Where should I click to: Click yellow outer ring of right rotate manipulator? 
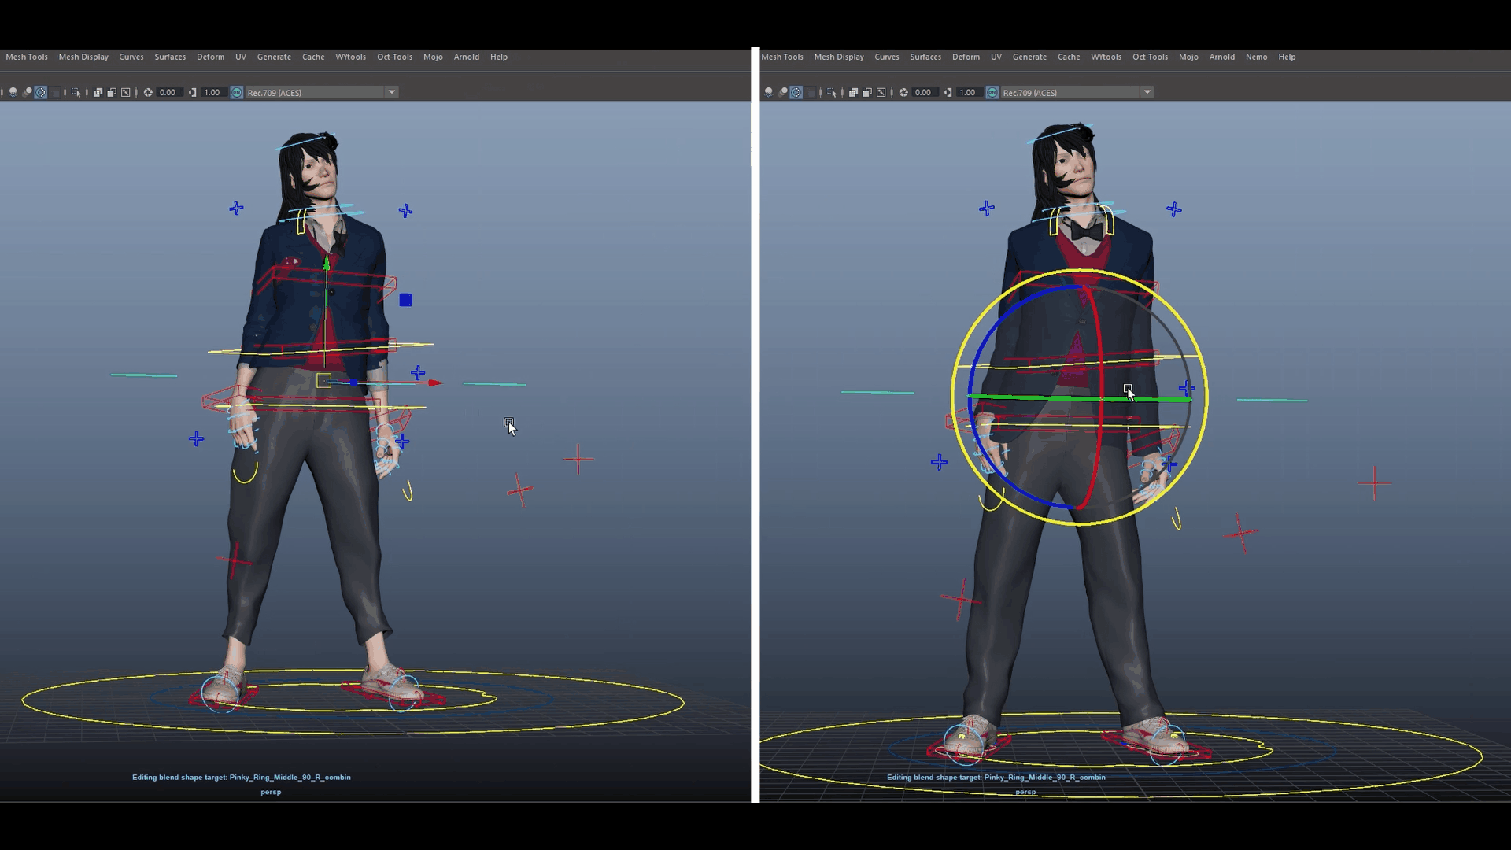click(x=1080, y=270)
